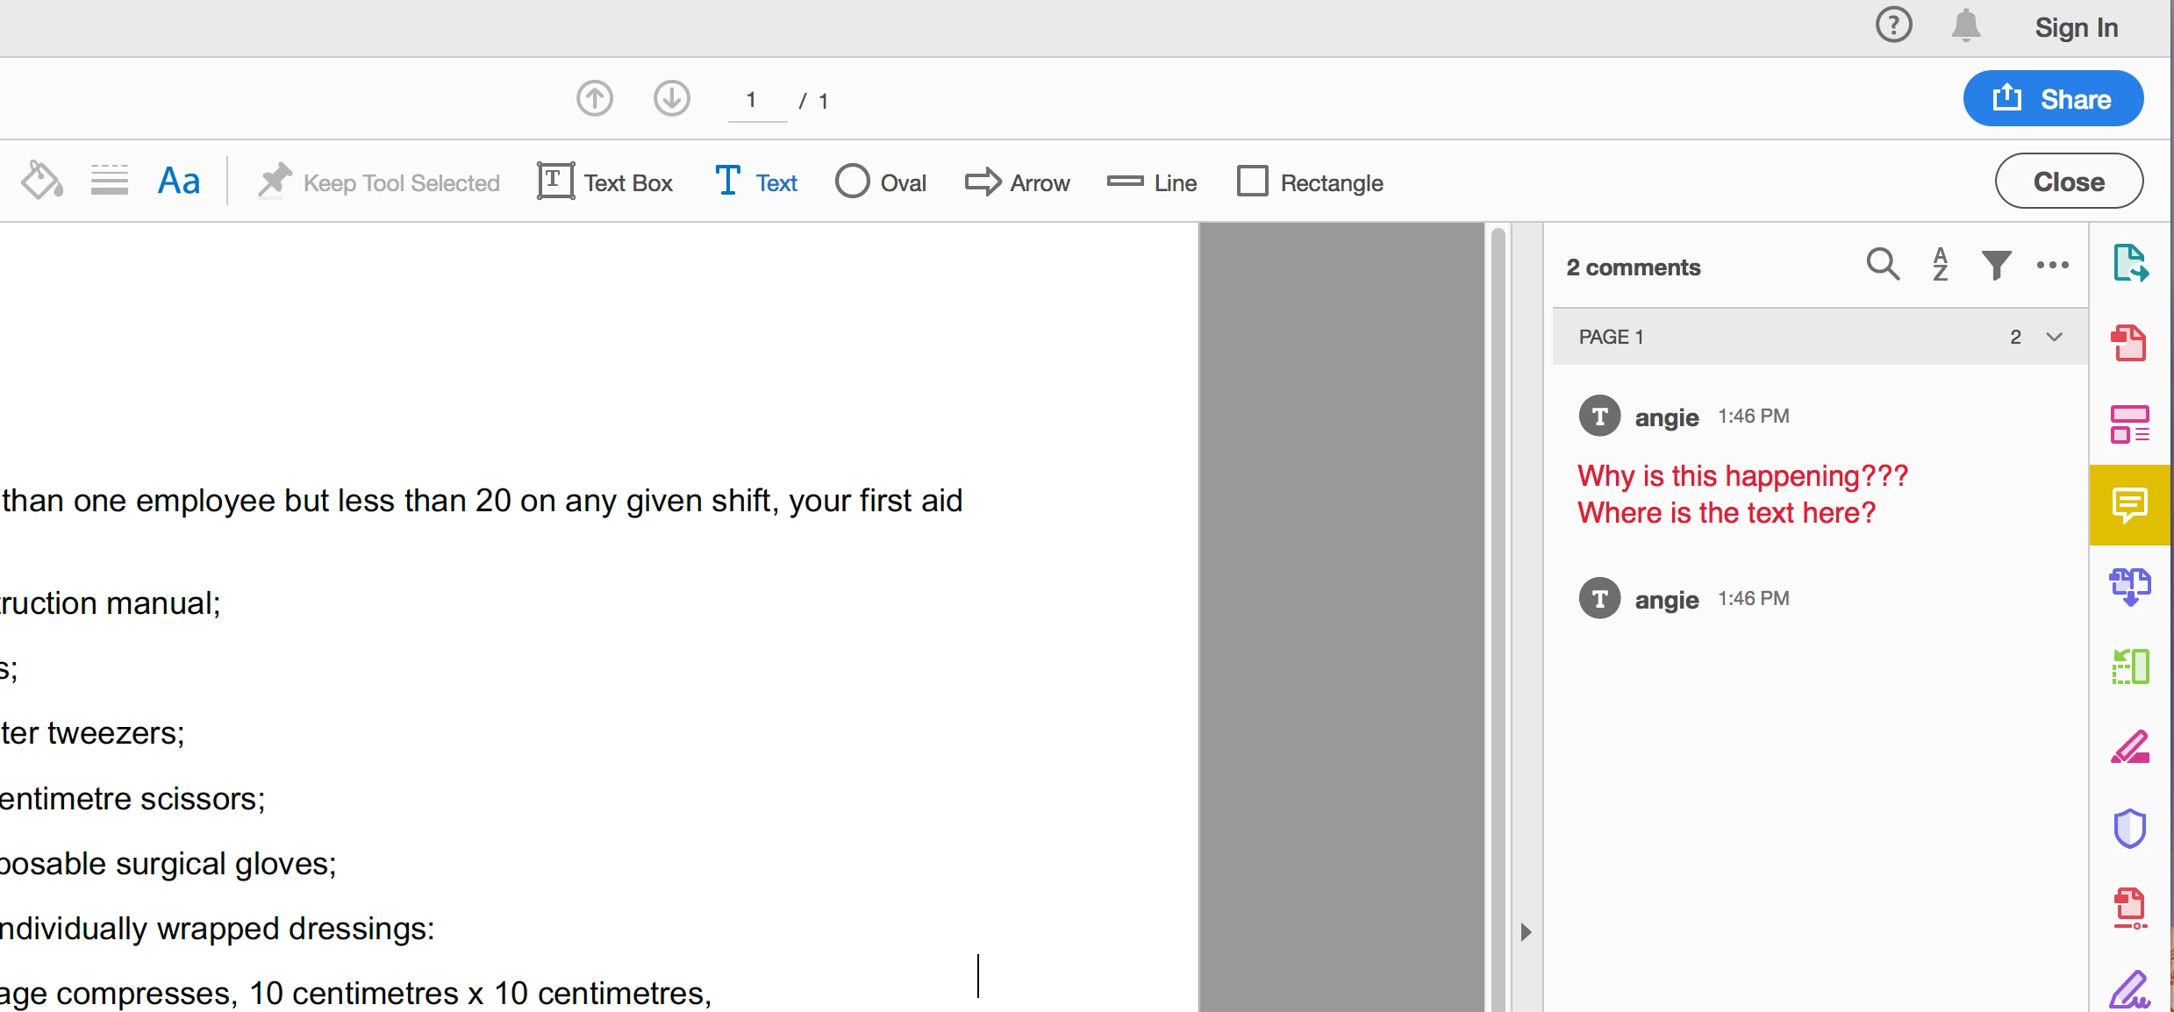Pick the Arrow drawing tool

[x=1017, y=182]
